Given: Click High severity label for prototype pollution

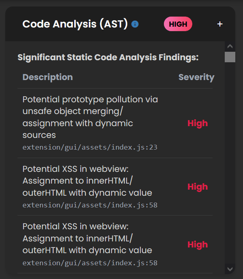Looking at the screenshot, I should (198, 123).
